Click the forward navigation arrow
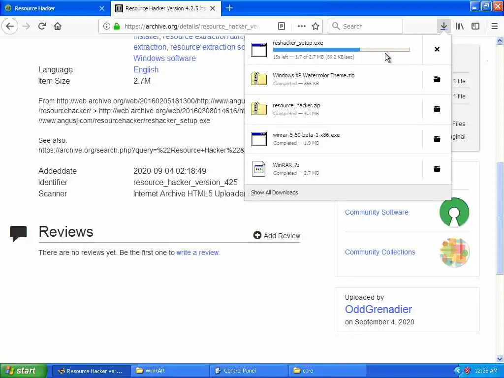This screenshot has height=378, width=504. 27,27
